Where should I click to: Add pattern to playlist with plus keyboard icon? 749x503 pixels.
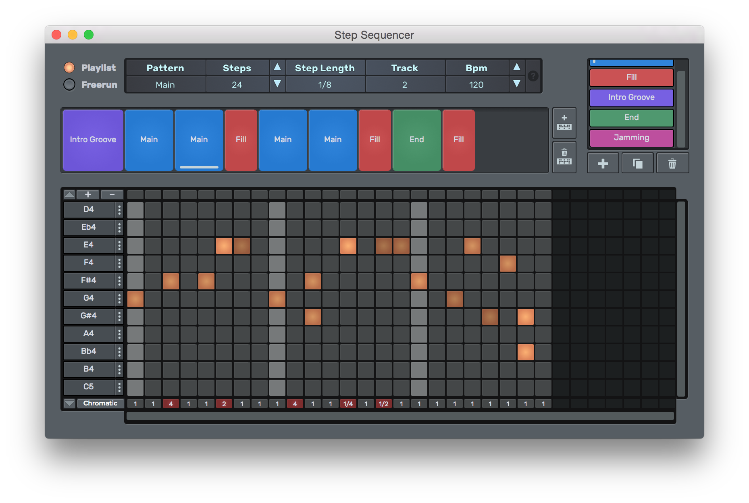(x=564, y=123)
